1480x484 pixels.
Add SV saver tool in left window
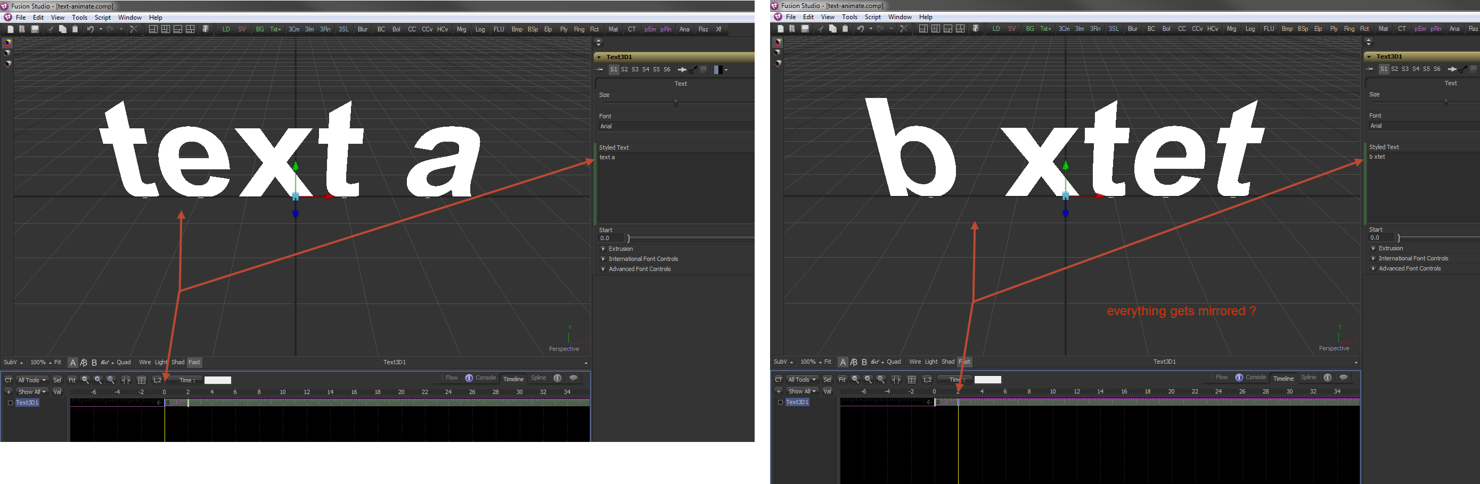[x=242, y=29]
